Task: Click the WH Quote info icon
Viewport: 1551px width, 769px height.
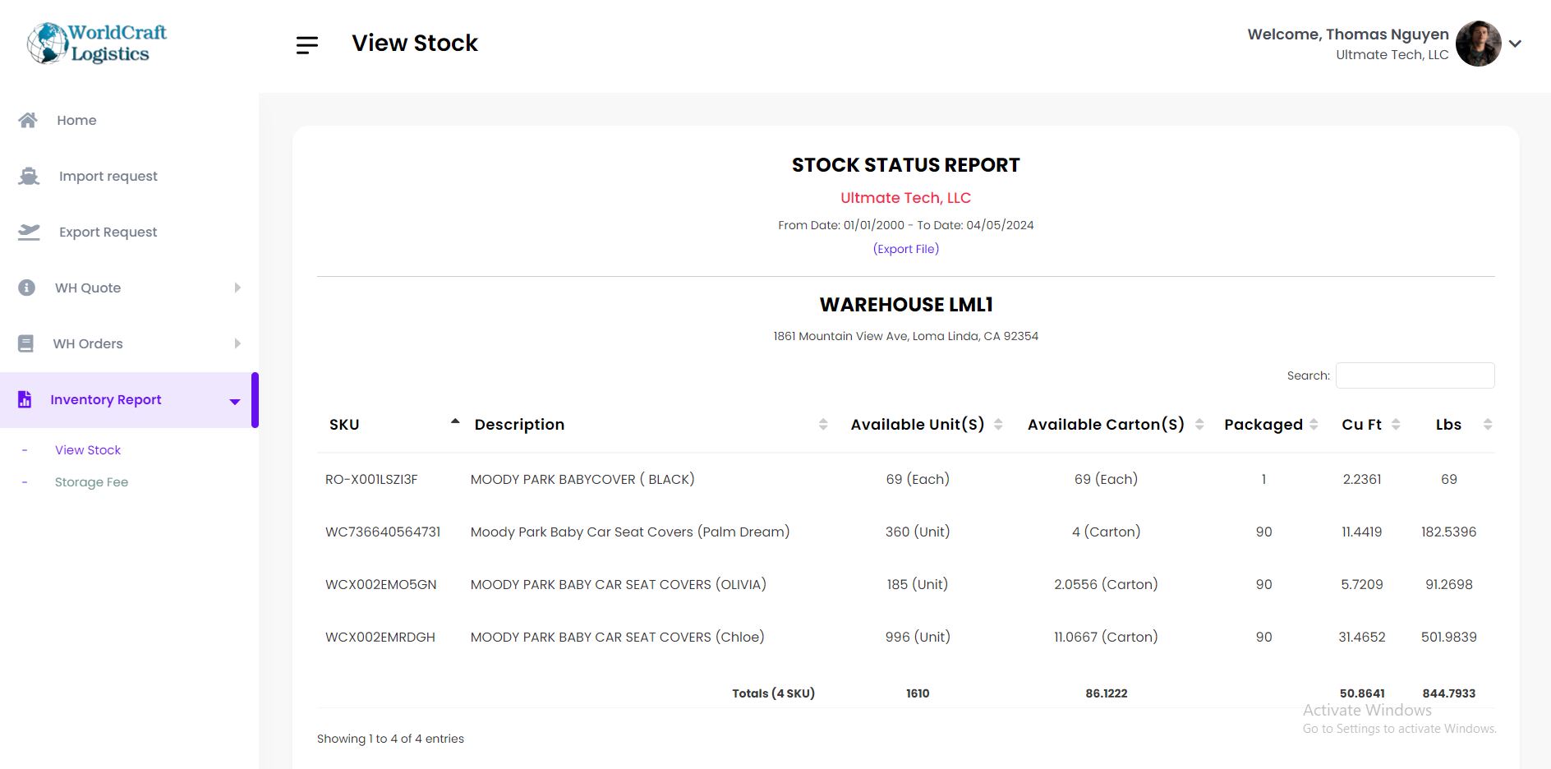Action: tap(27, 288)
